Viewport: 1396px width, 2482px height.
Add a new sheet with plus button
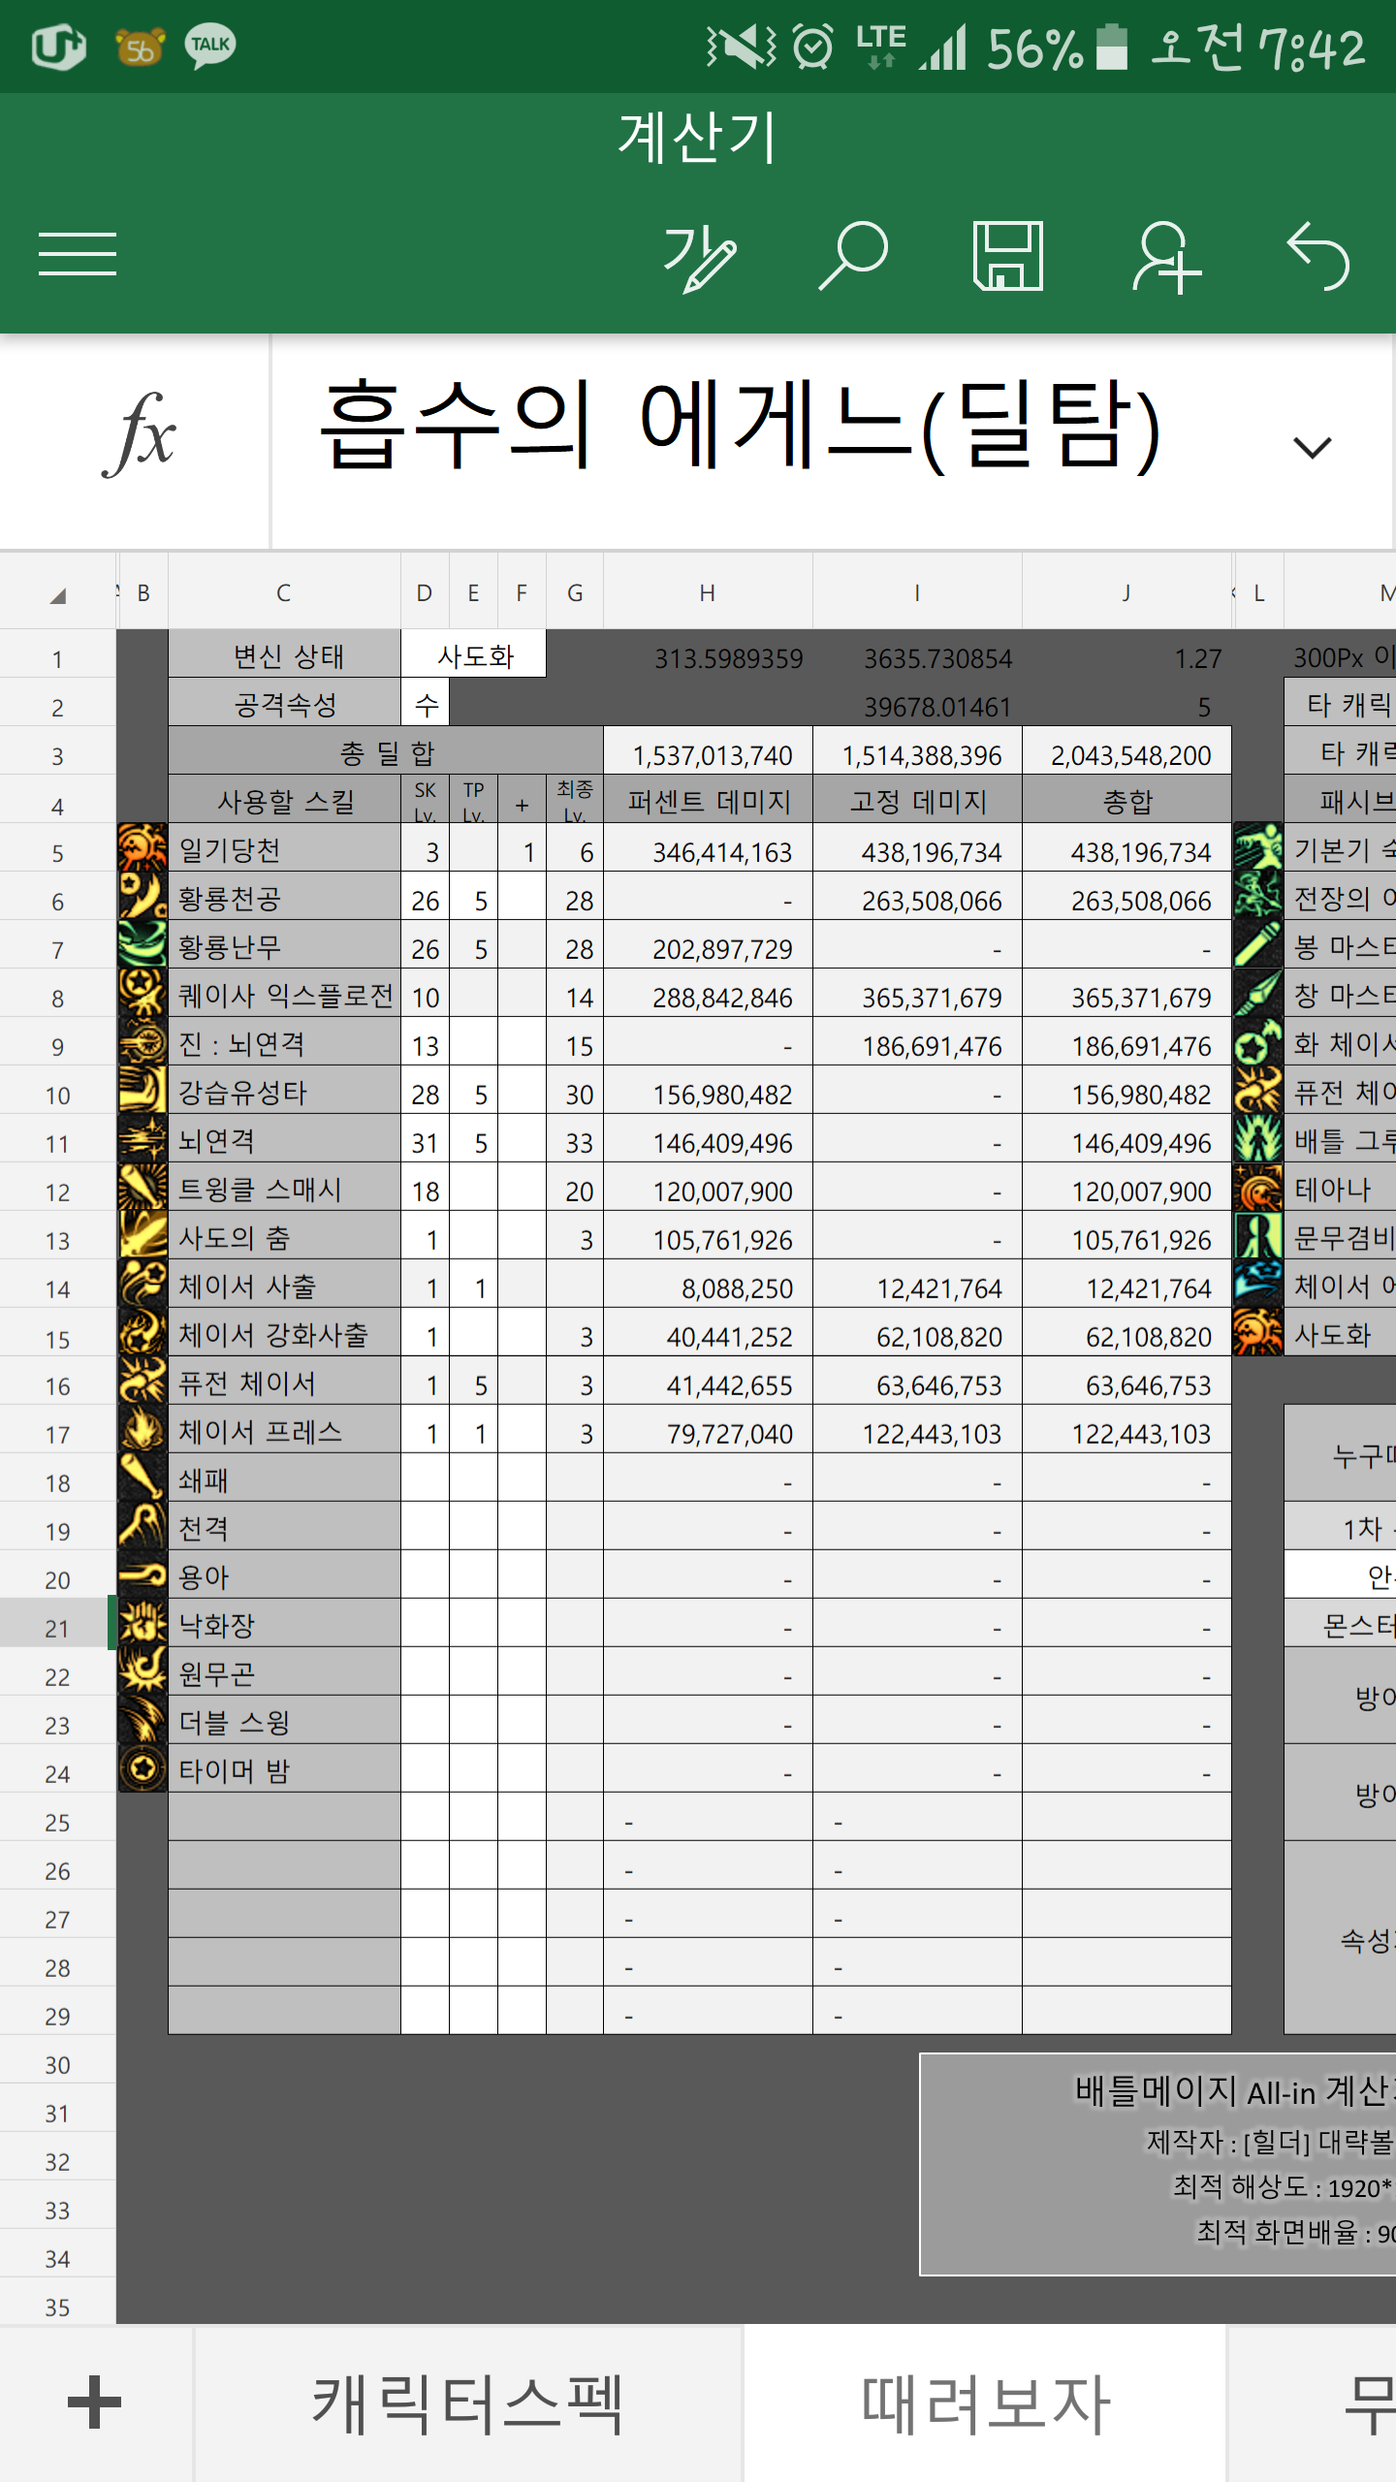95,2402
